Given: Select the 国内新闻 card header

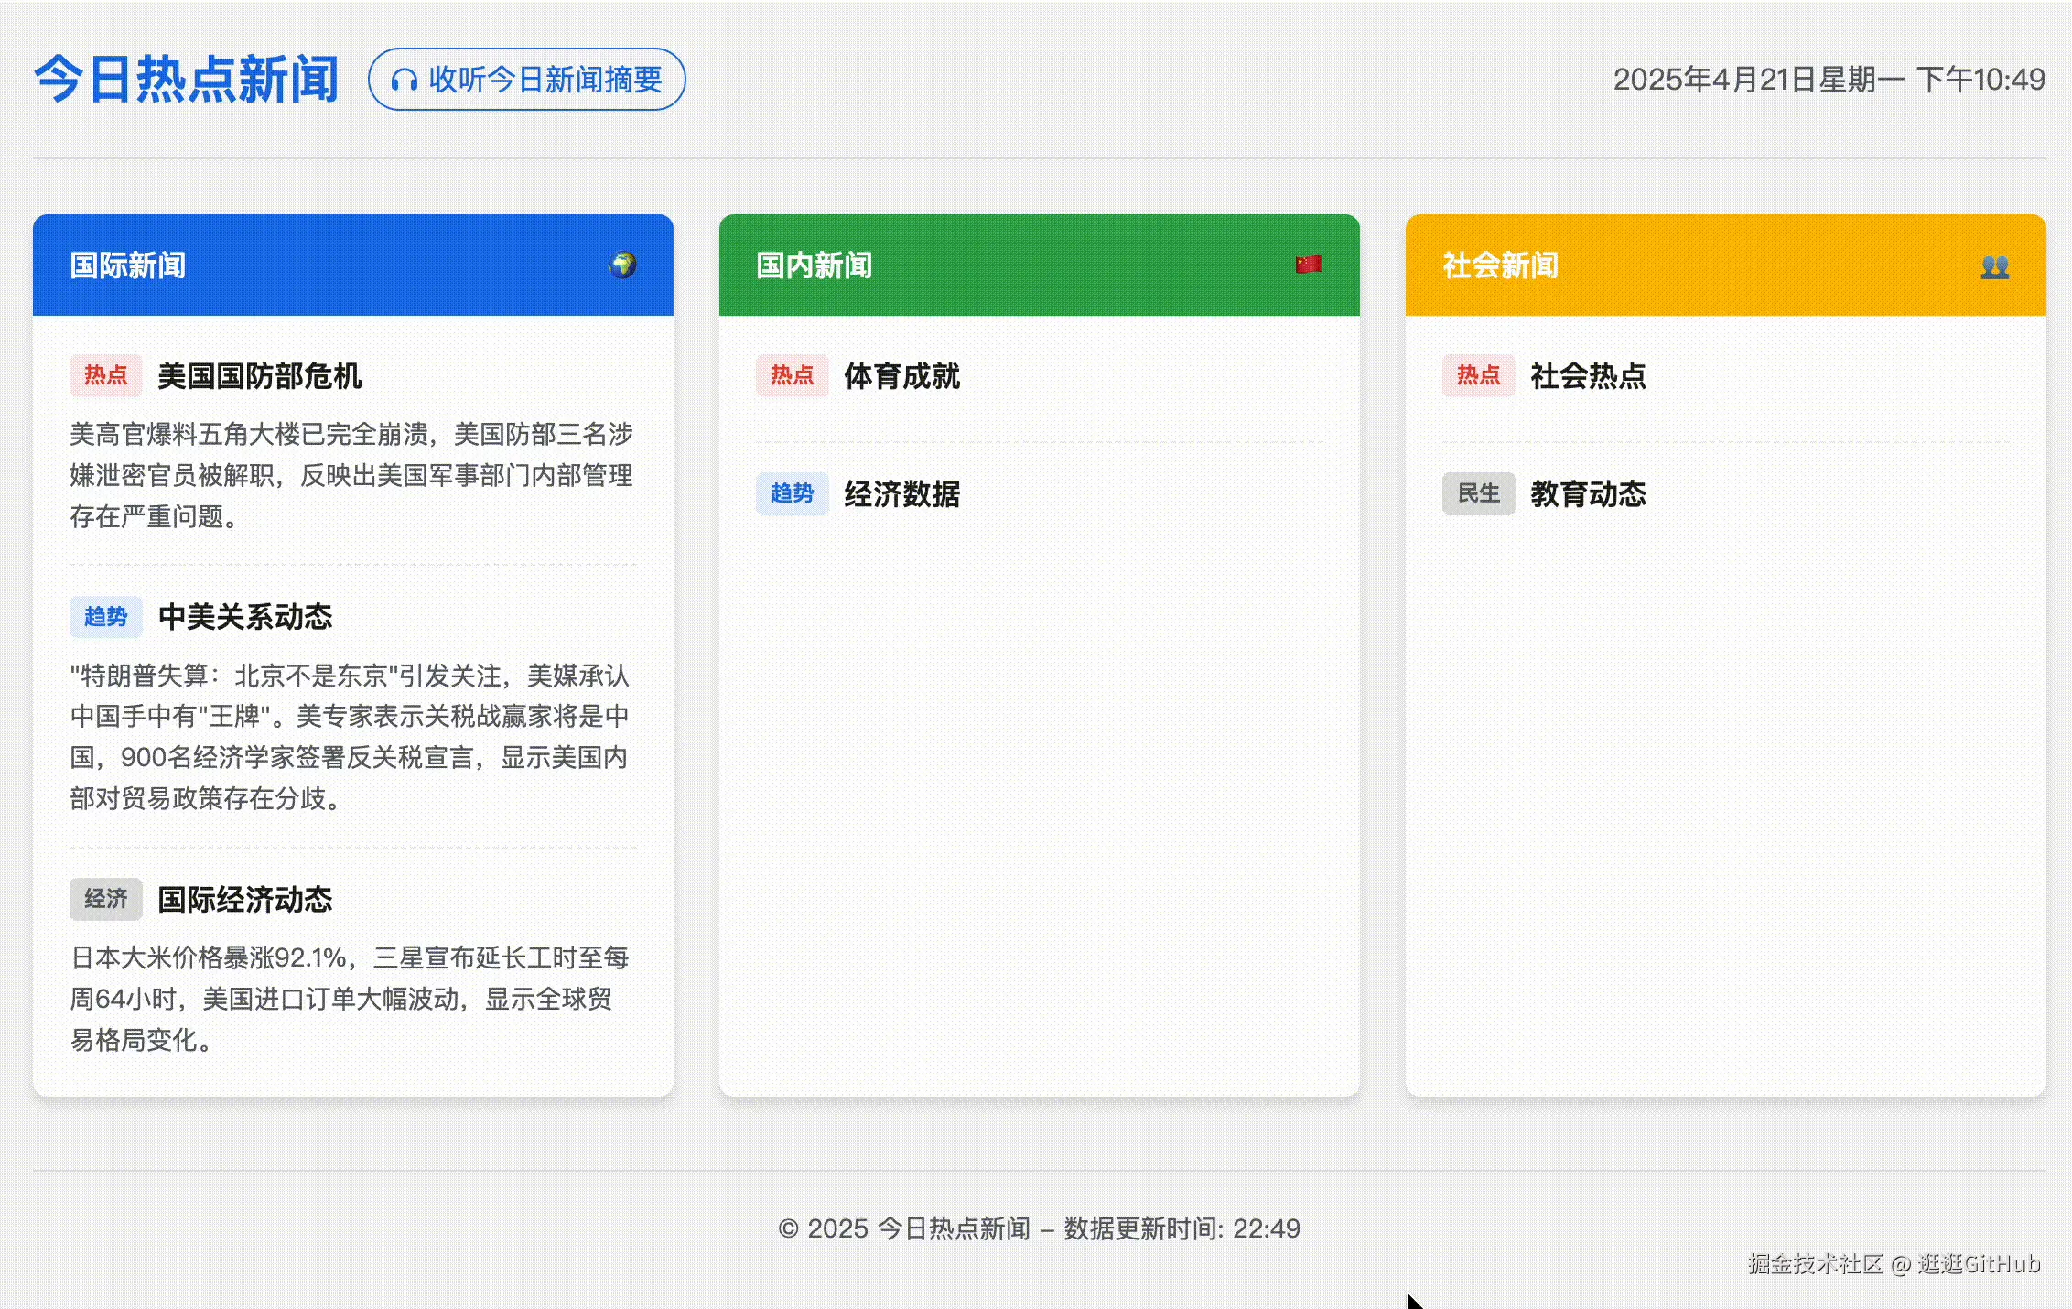Looking at the screenshot, I should (1040, 265).
